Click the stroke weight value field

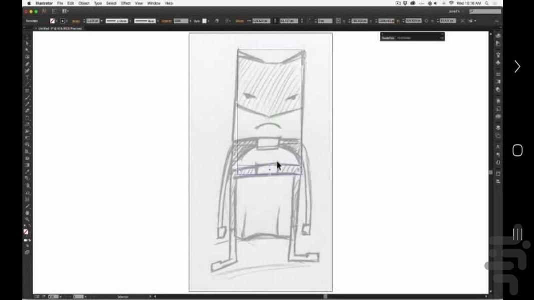point(93,20)
